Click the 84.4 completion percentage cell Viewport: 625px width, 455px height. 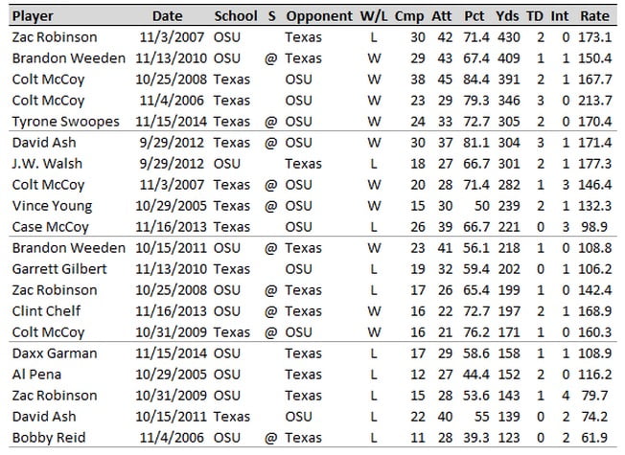(x=476, y=80)
